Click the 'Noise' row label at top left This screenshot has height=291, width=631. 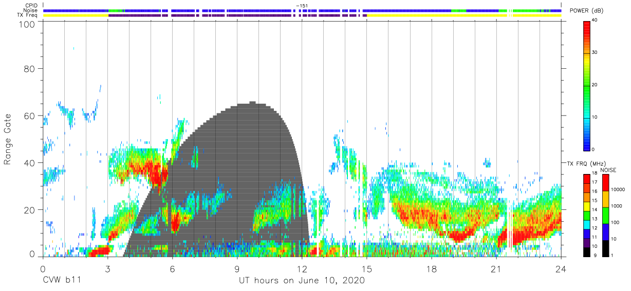pos(30,10)
